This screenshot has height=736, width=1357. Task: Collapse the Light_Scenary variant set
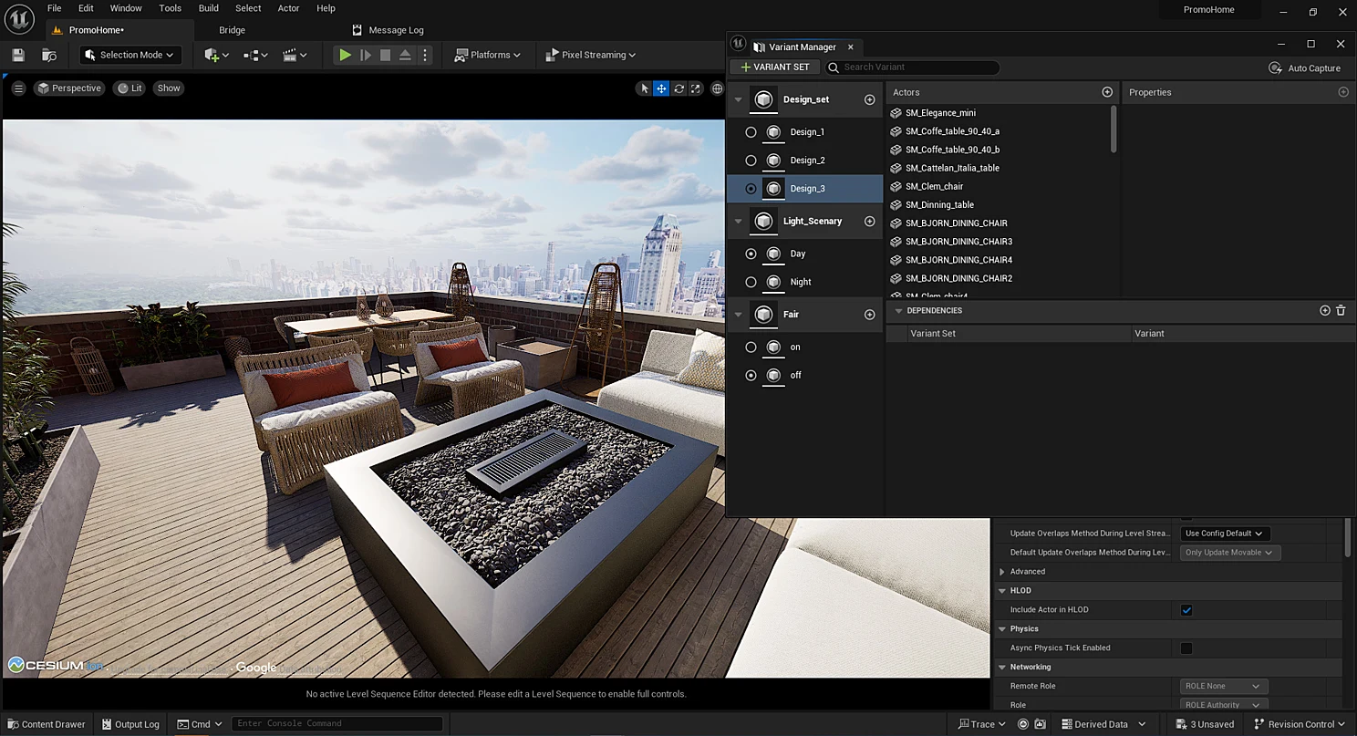tap(738, 221)
